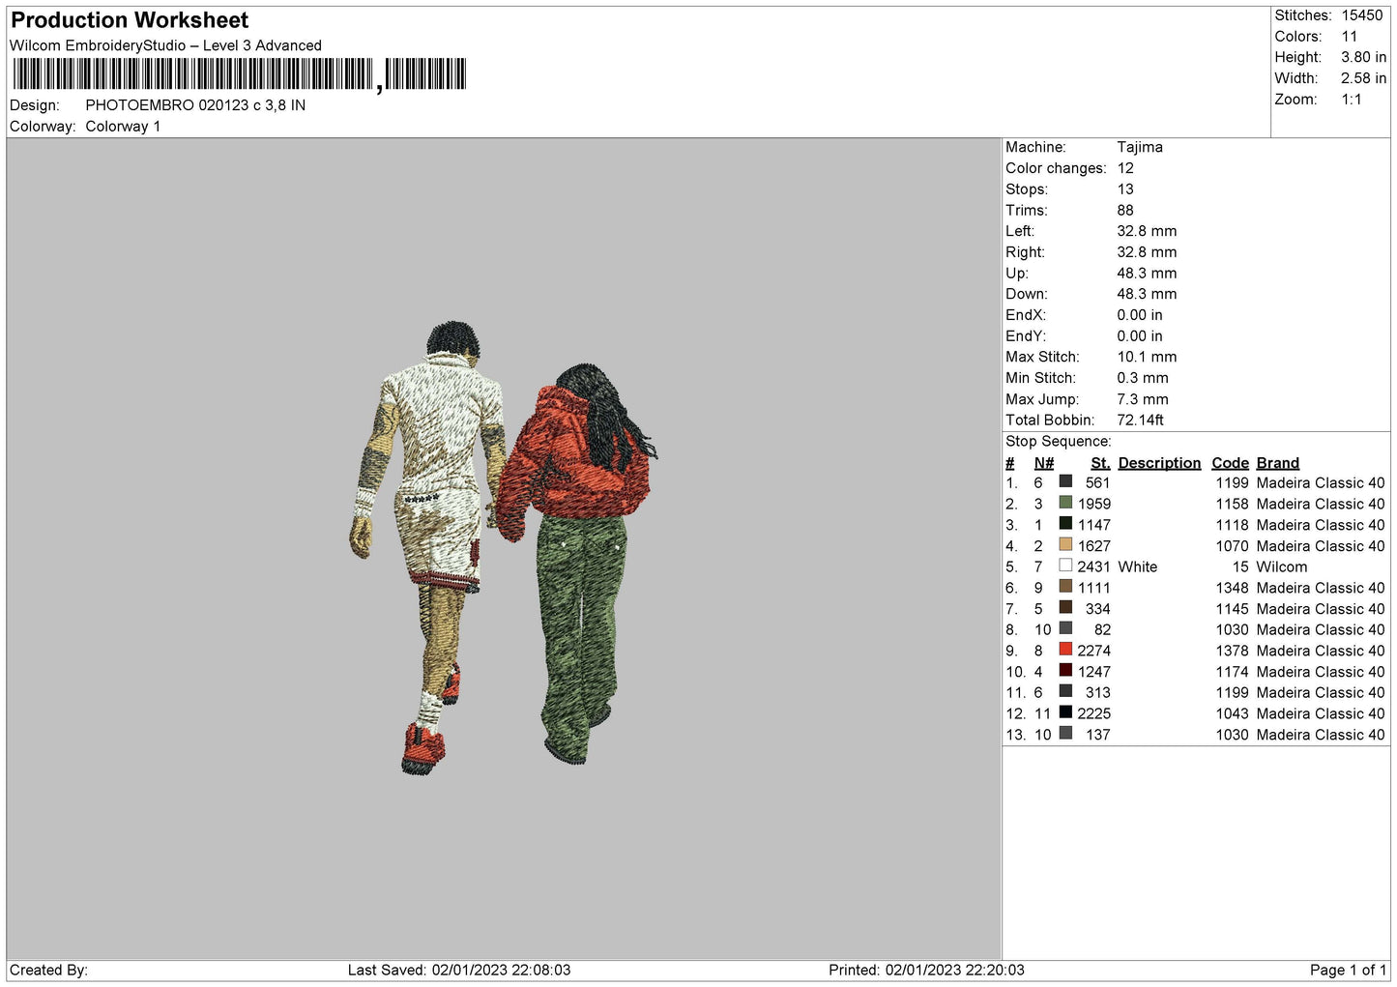Click the 'N#' column header
Screen dimensions: 1397x987
coord(1044,463)
